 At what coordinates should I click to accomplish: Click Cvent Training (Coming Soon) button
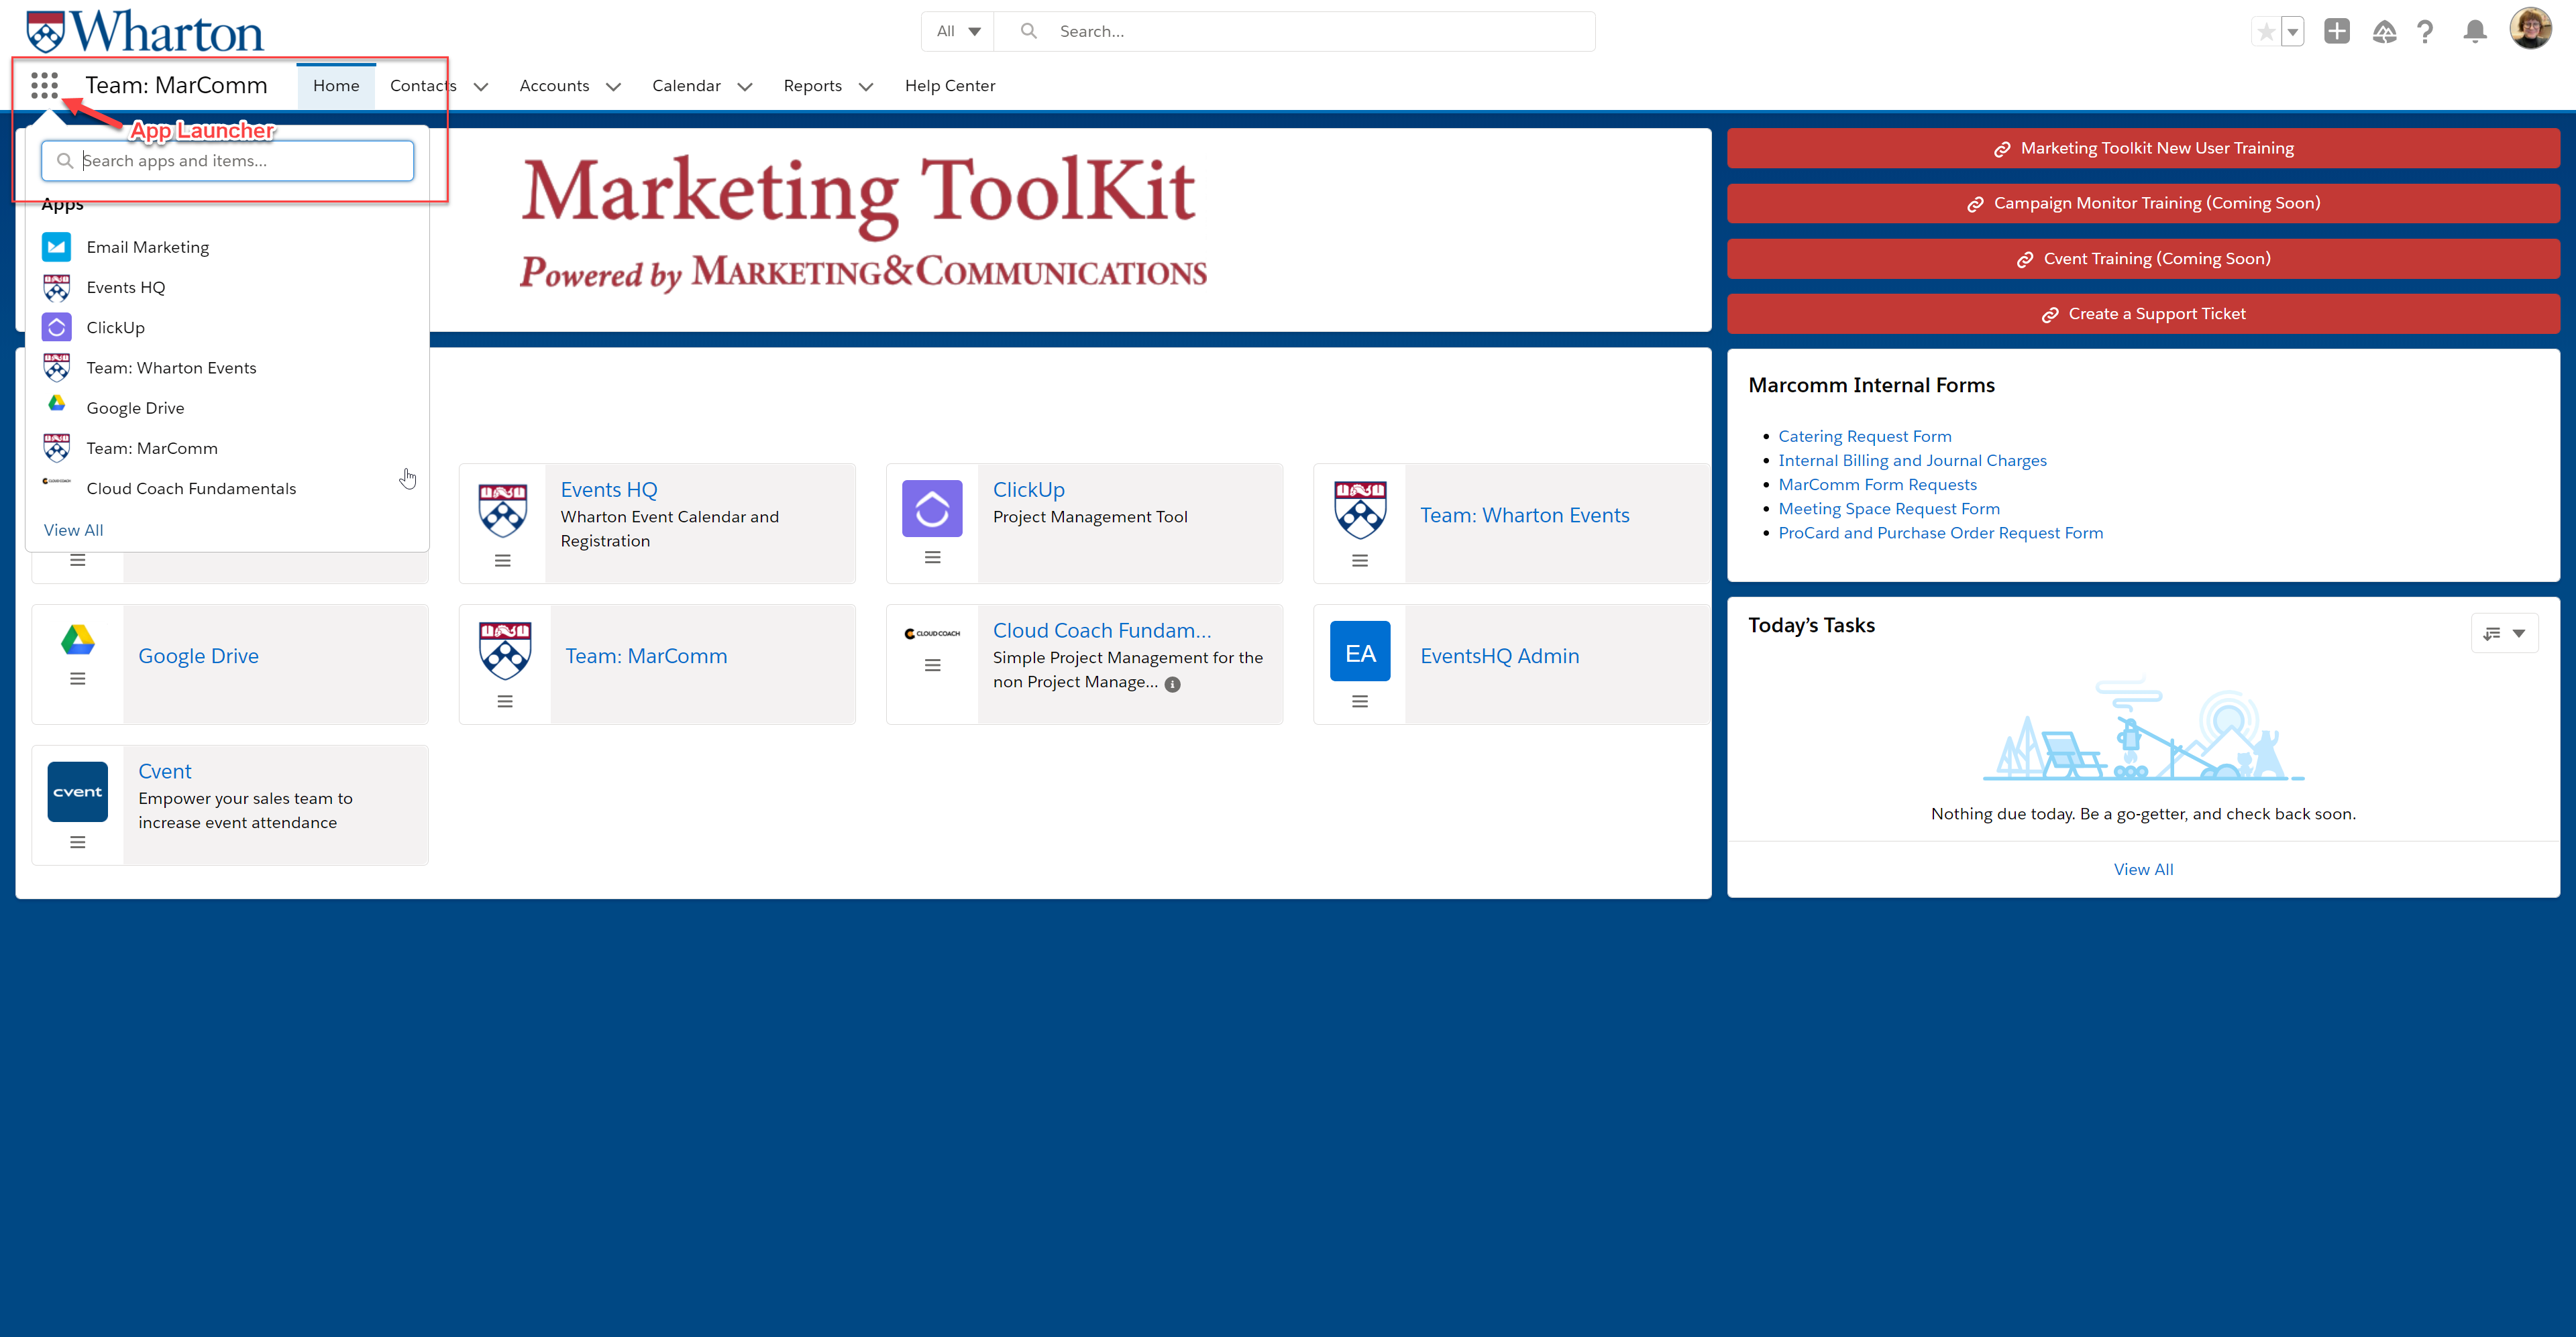point(2143,259)
